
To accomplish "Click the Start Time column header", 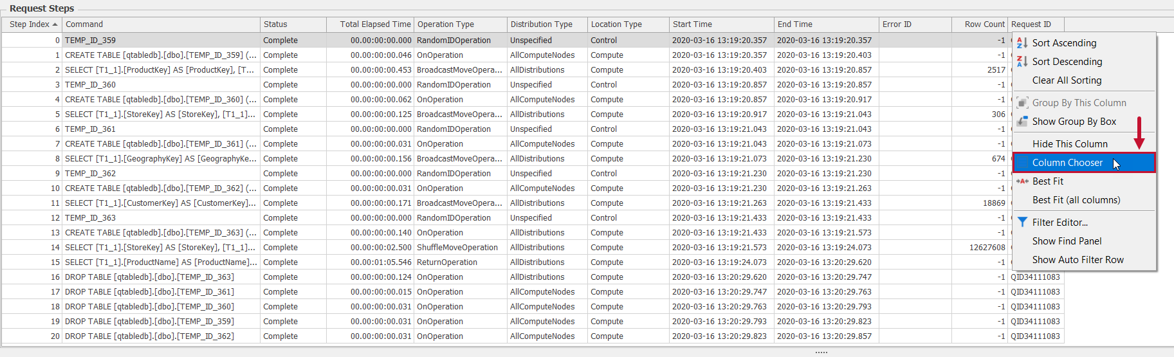I will 722,24.
